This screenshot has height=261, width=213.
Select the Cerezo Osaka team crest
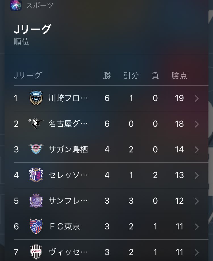tap(36, 175)
